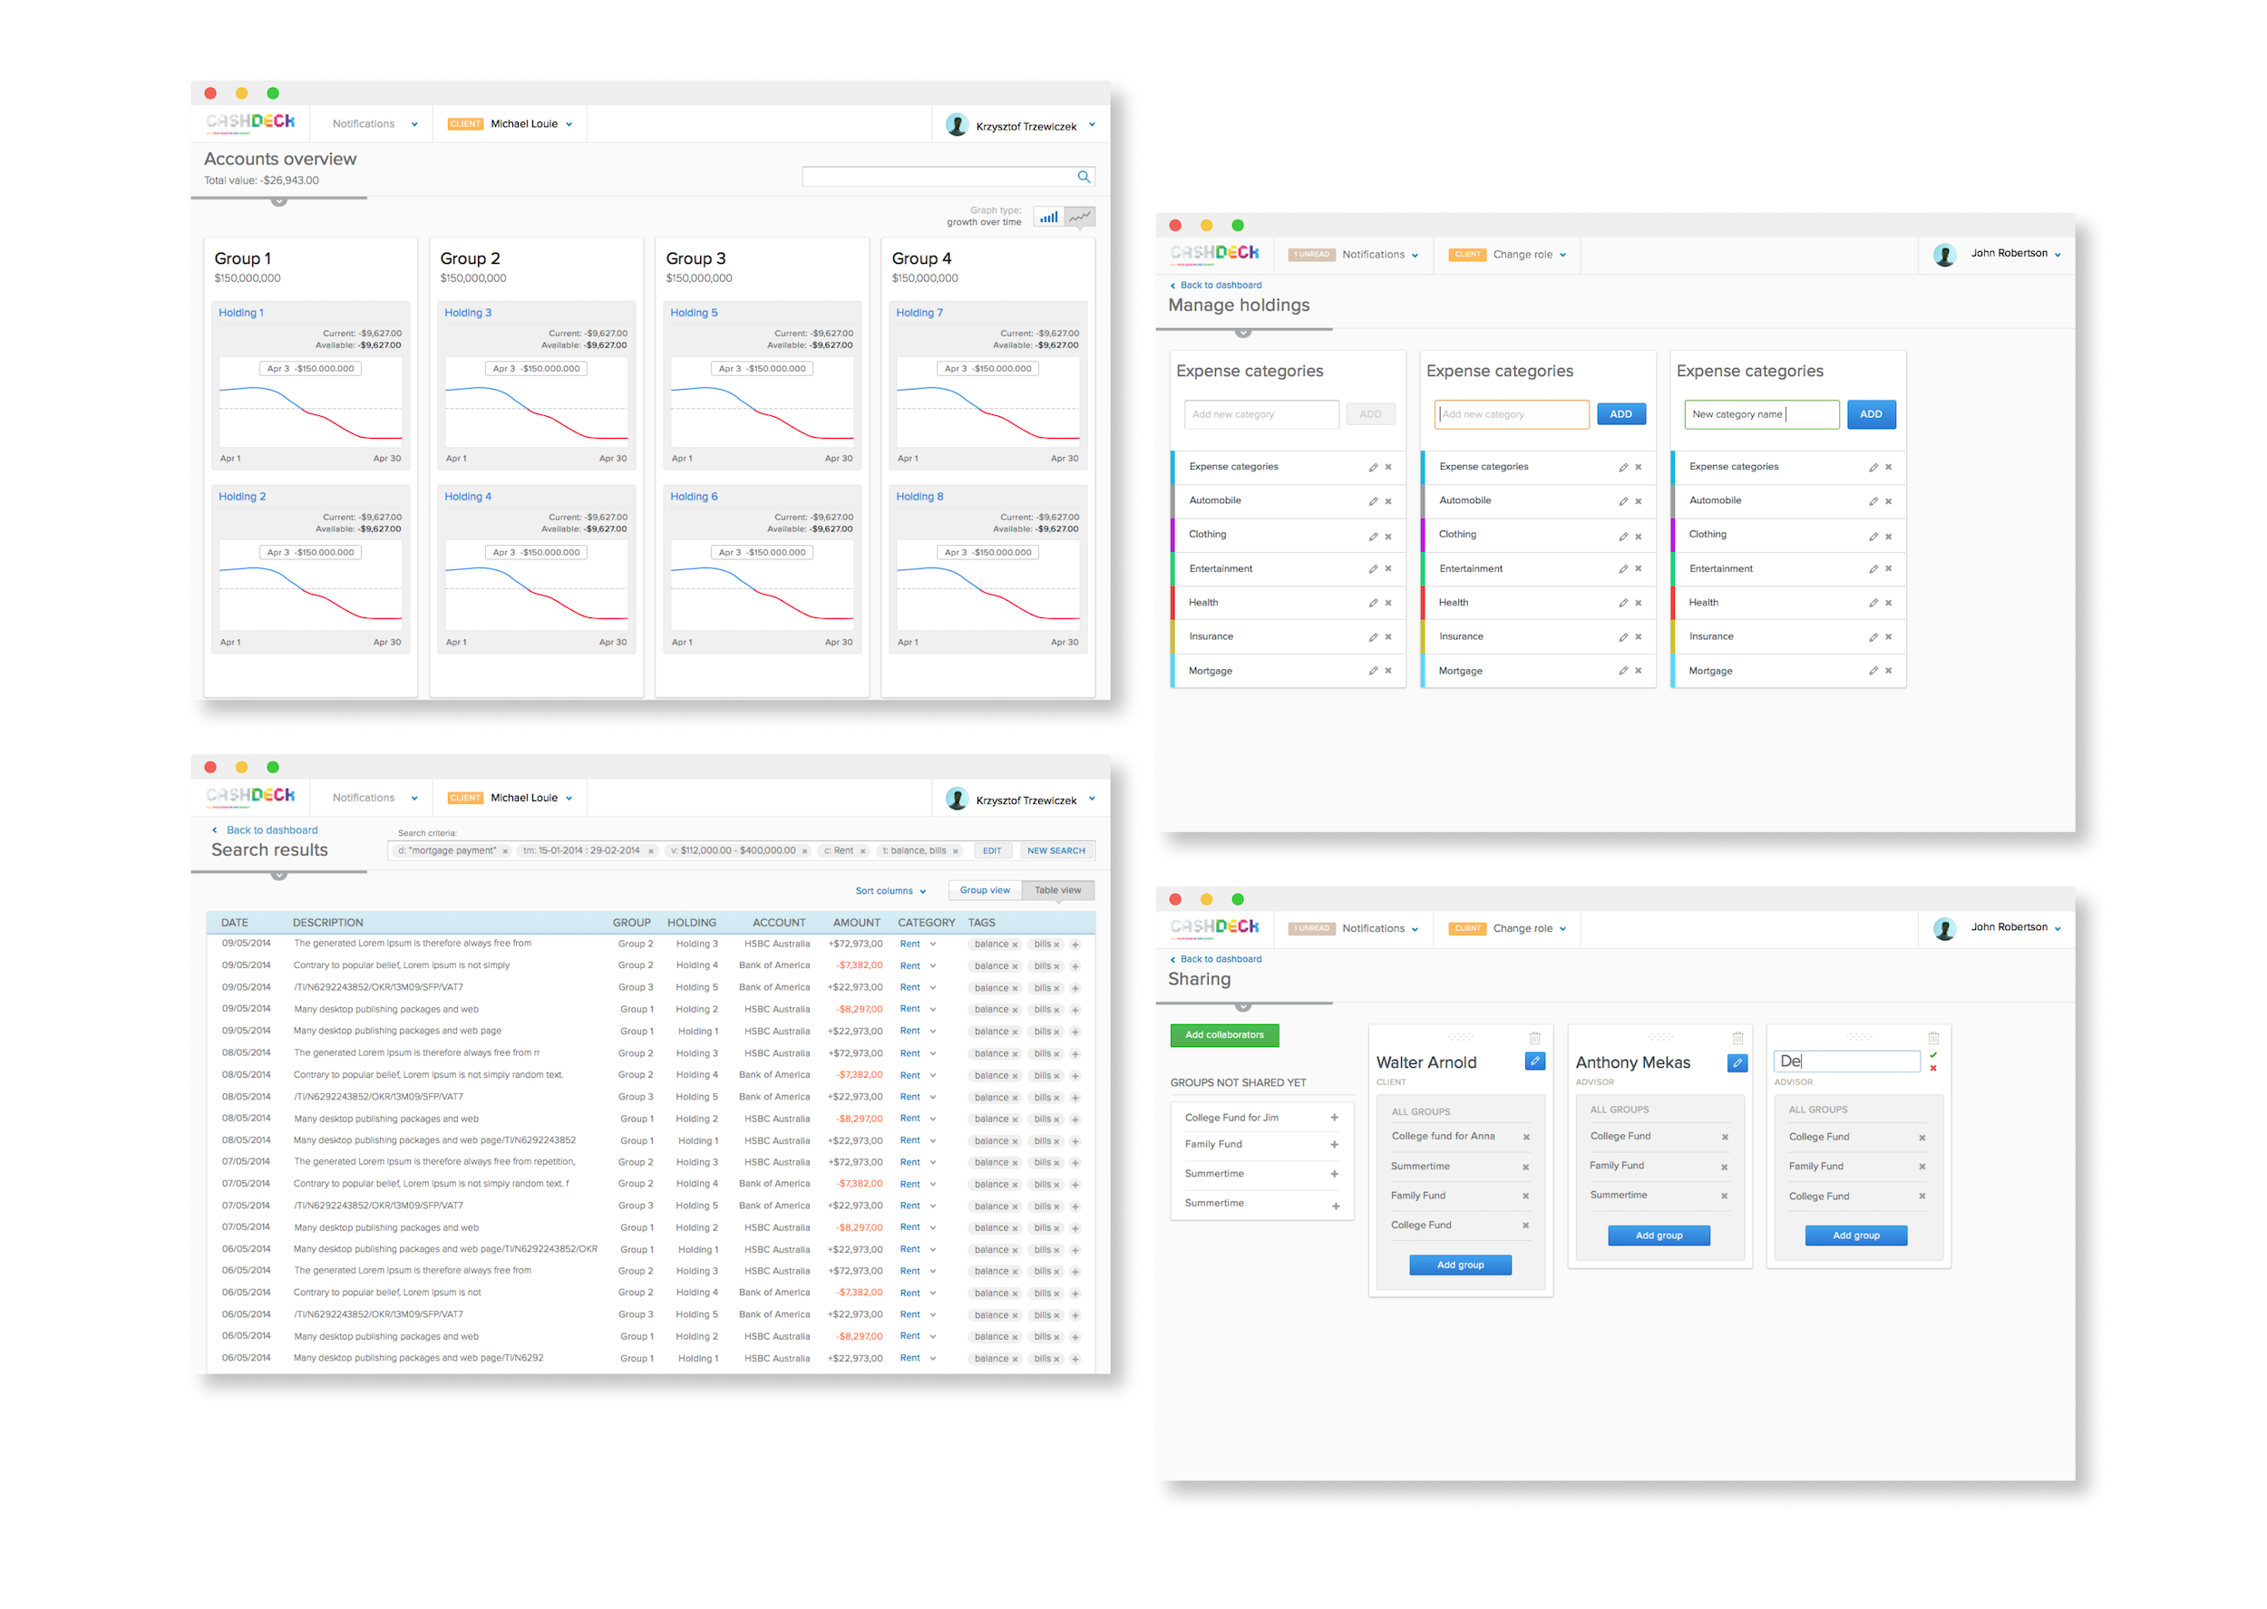Delete the Mortgage expense category with x icon
Image resolution: width=2267 pixels, height=1609 pixels.
1387,671
